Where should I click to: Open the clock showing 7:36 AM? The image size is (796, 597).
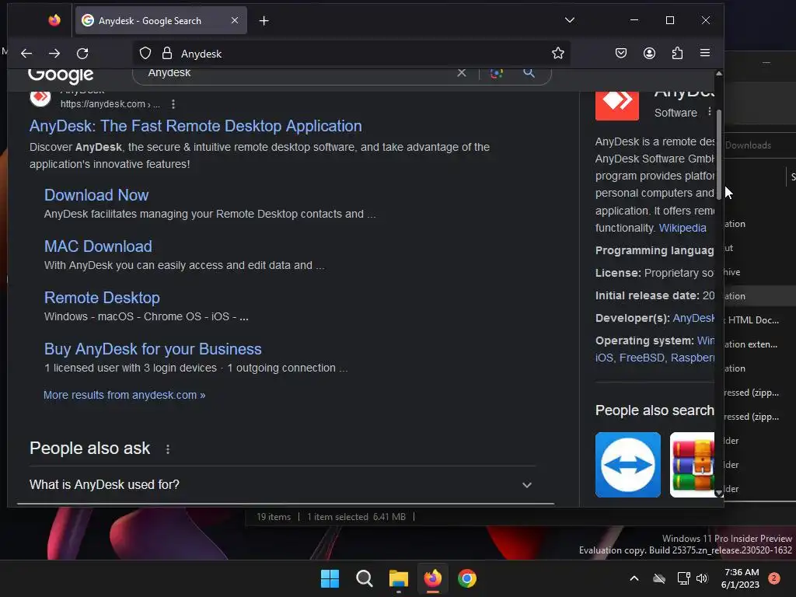click(x=740, y=578)
